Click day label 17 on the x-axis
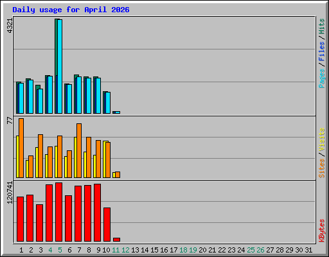This screenshot has height=257, width=329. [x=173, y=250]
